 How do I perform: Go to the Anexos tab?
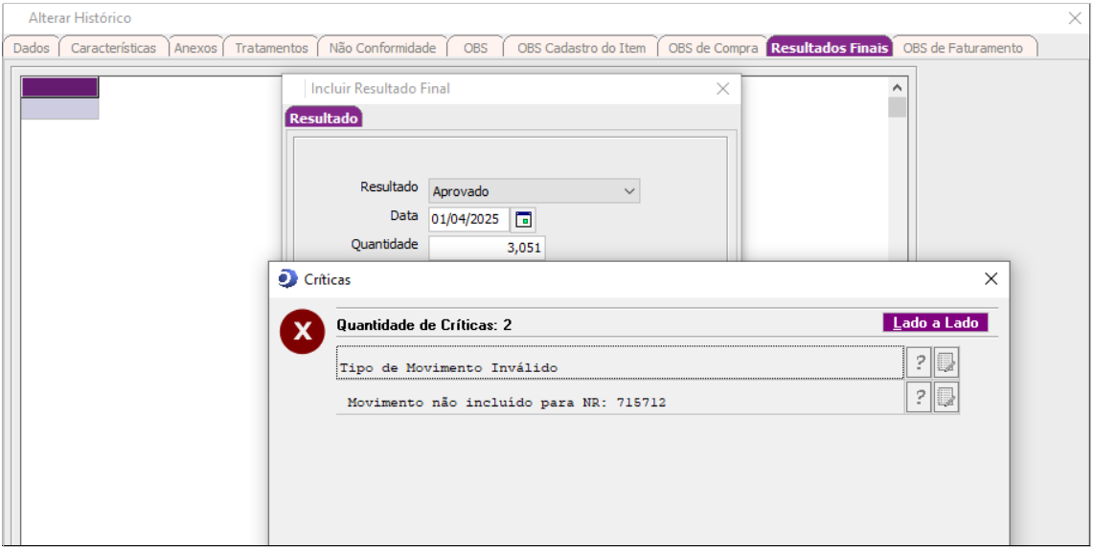(x=195, y=48)
